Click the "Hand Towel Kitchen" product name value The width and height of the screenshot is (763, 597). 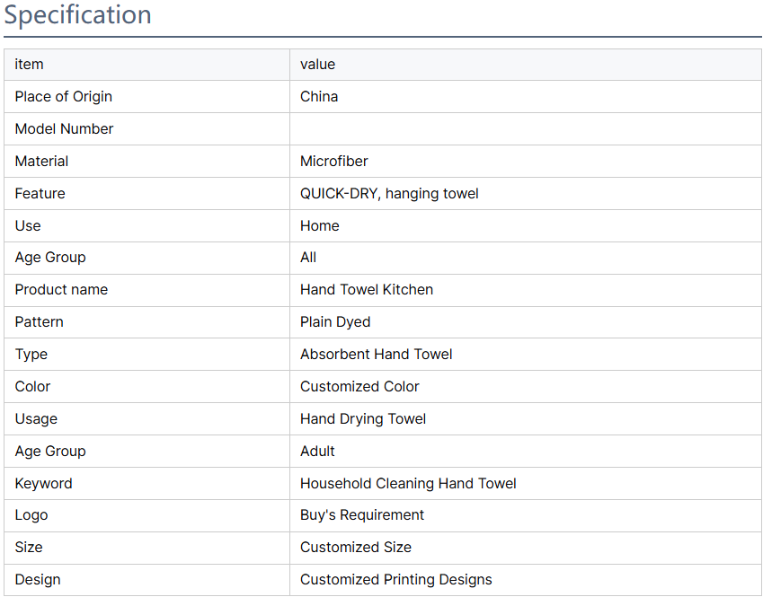[367, 290]
